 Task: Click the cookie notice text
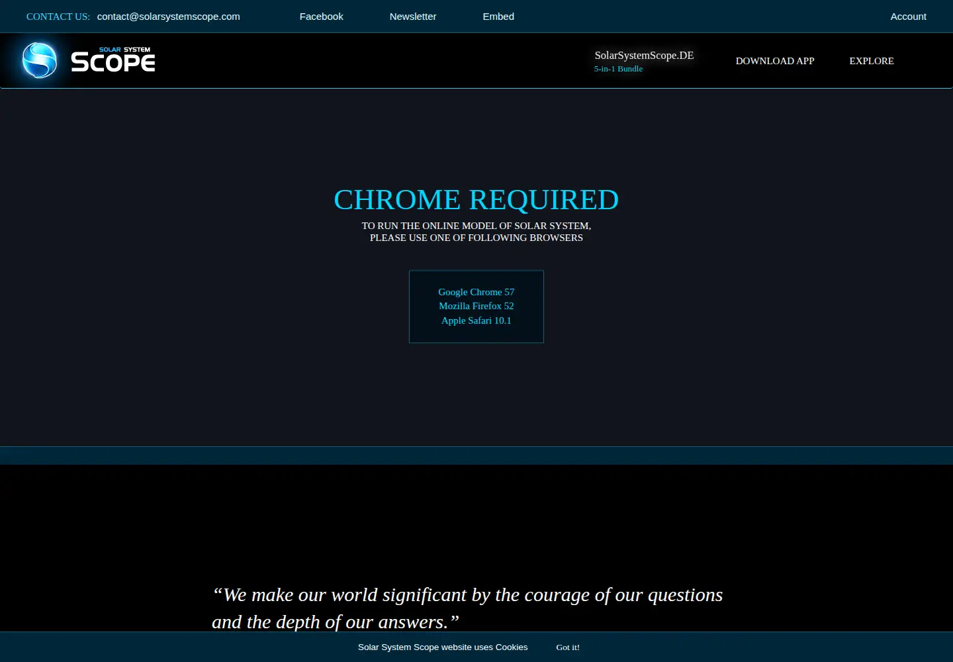click(443, 647)
